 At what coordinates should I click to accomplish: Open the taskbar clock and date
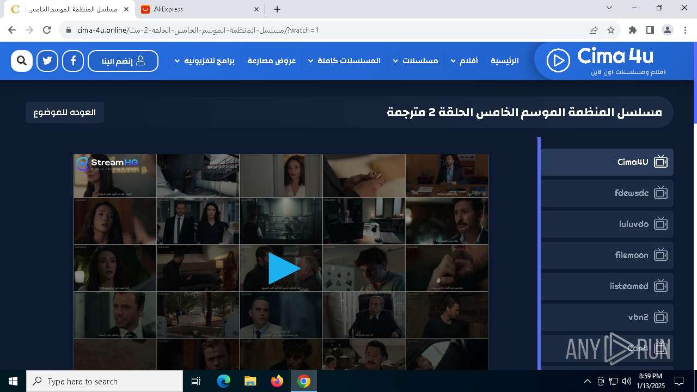pyautogui.click(x=650, y=381)
